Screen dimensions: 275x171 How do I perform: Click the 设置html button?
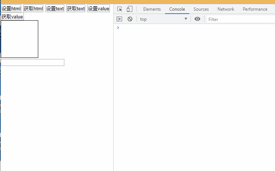tap(11, 8)
